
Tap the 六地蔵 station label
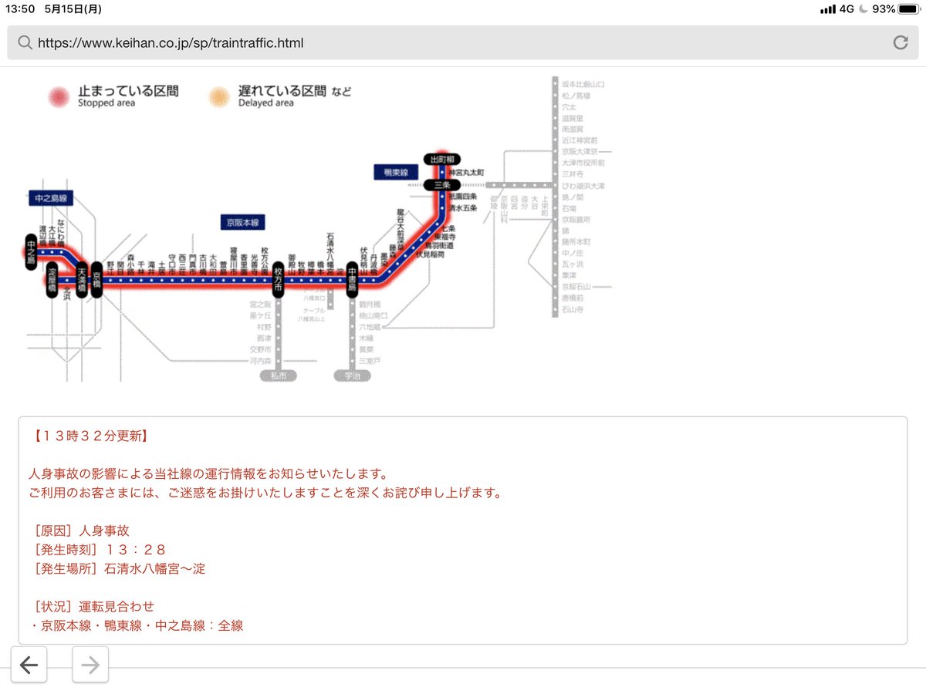368,327
